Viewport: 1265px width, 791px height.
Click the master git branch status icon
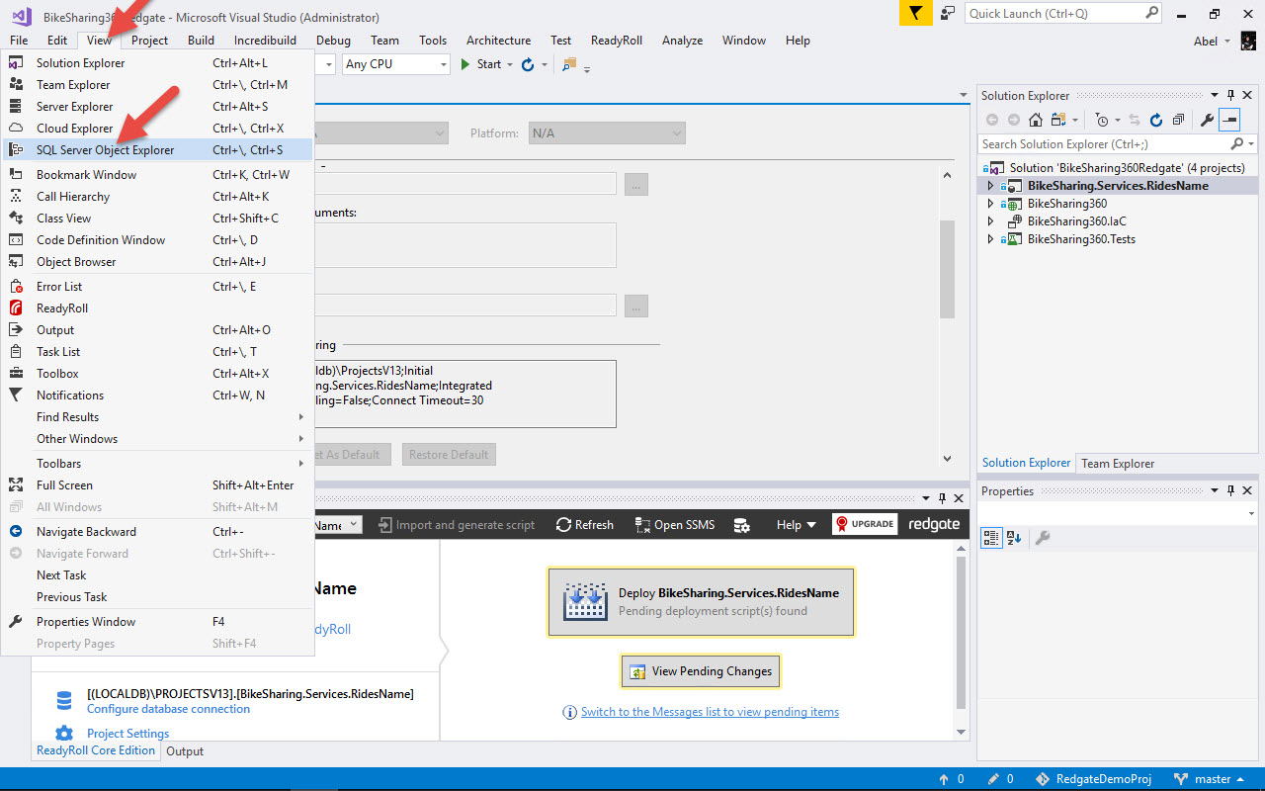point(1181,779)
